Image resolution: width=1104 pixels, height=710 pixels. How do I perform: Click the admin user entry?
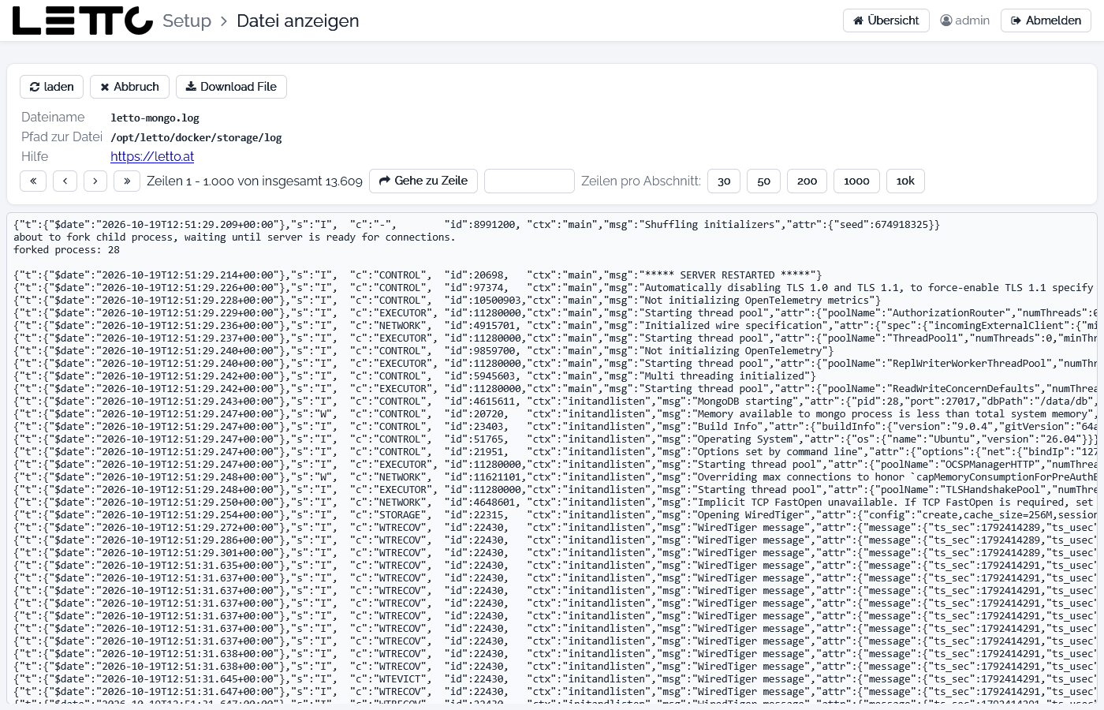[965, 21]
